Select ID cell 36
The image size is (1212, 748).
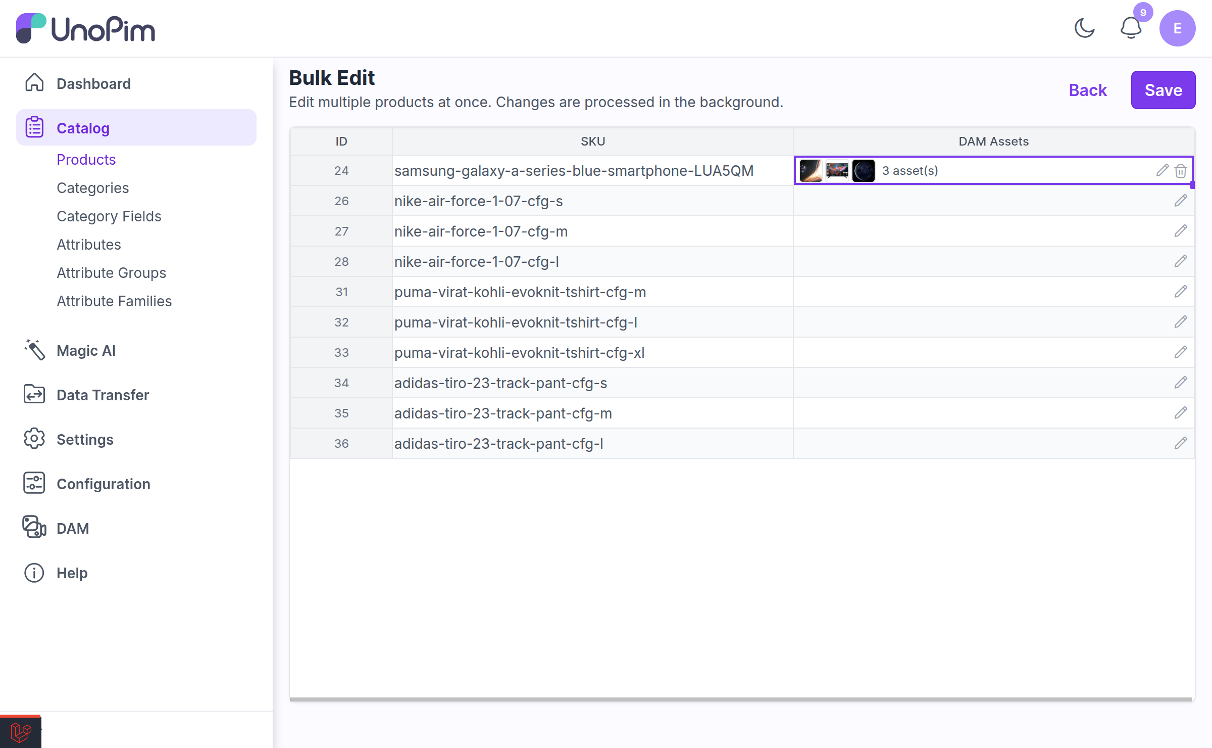(341, 443)
